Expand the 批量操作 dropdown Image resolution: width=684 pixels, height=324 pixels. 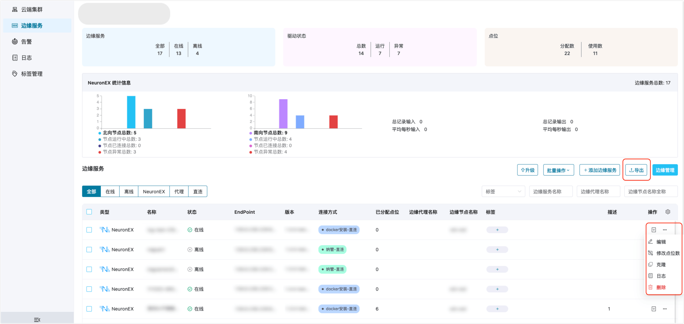pyautogui.click(x=558, y=170)
